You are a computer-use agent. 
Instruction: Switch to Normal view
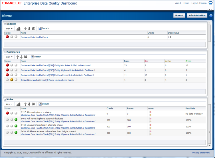[x=179, y=15]
